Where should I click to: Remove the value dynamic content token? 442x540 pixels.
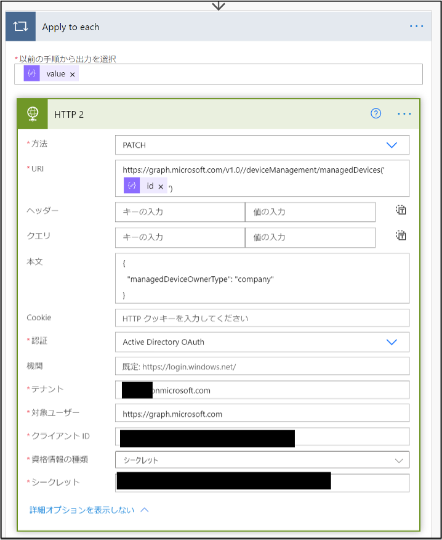tap(72, 75)
